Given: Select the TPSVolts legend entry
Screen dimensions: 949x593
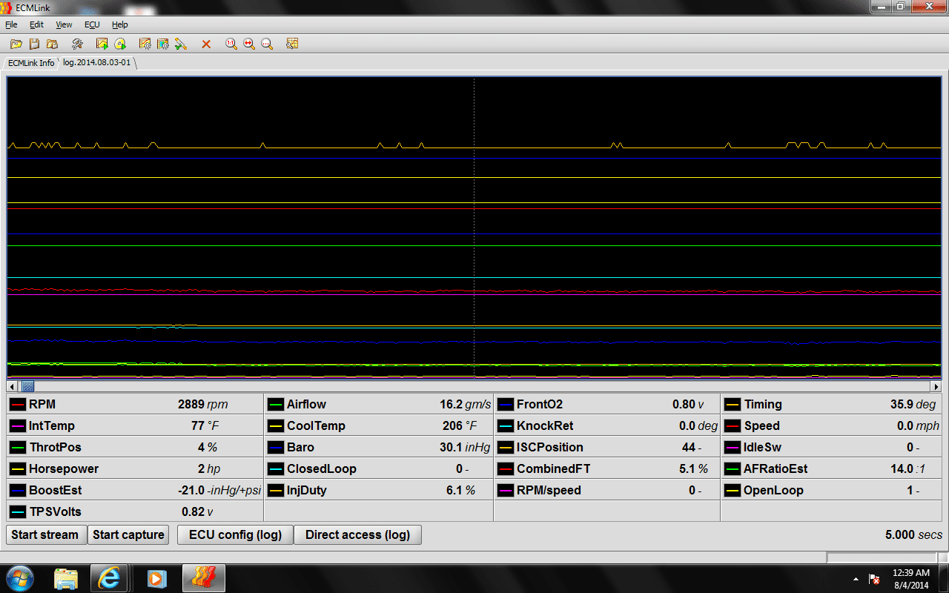Looking at the screenshot, I should (135, 511).
